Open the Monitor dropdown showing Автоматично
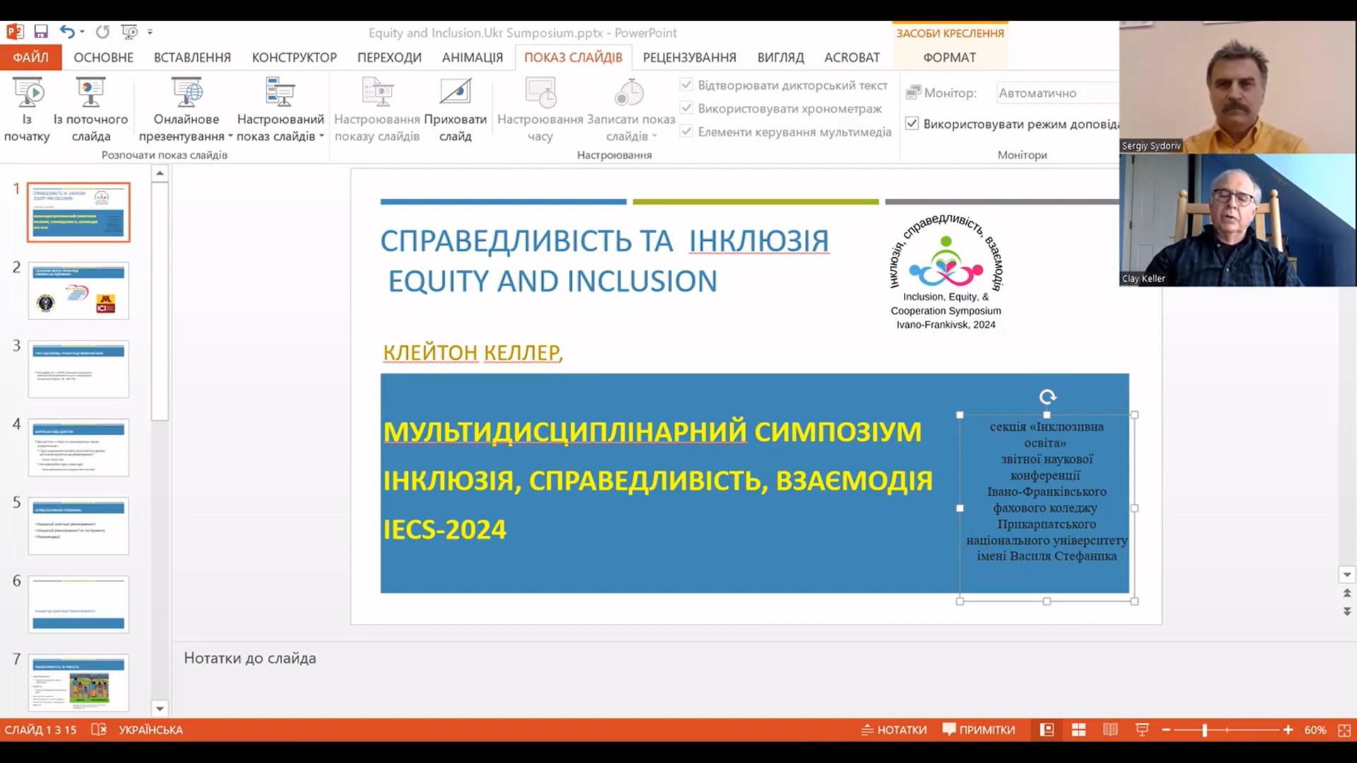Viewport: 1357px width, 763px height. click(x=1057, y=93)
